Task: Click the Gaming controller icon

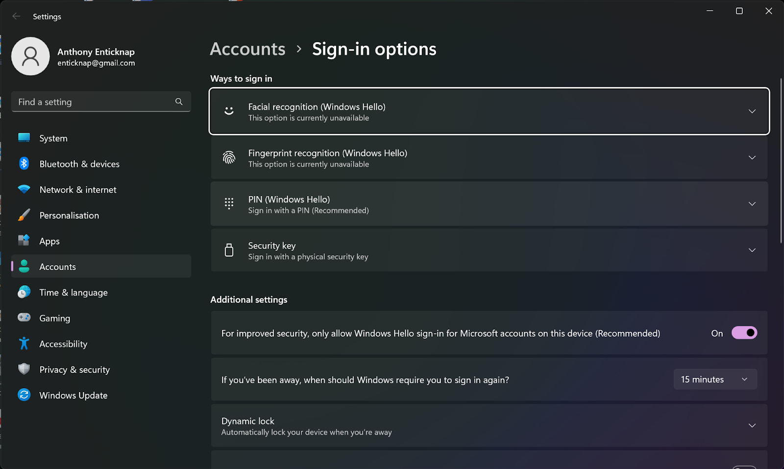Action: tap(24, 318)
